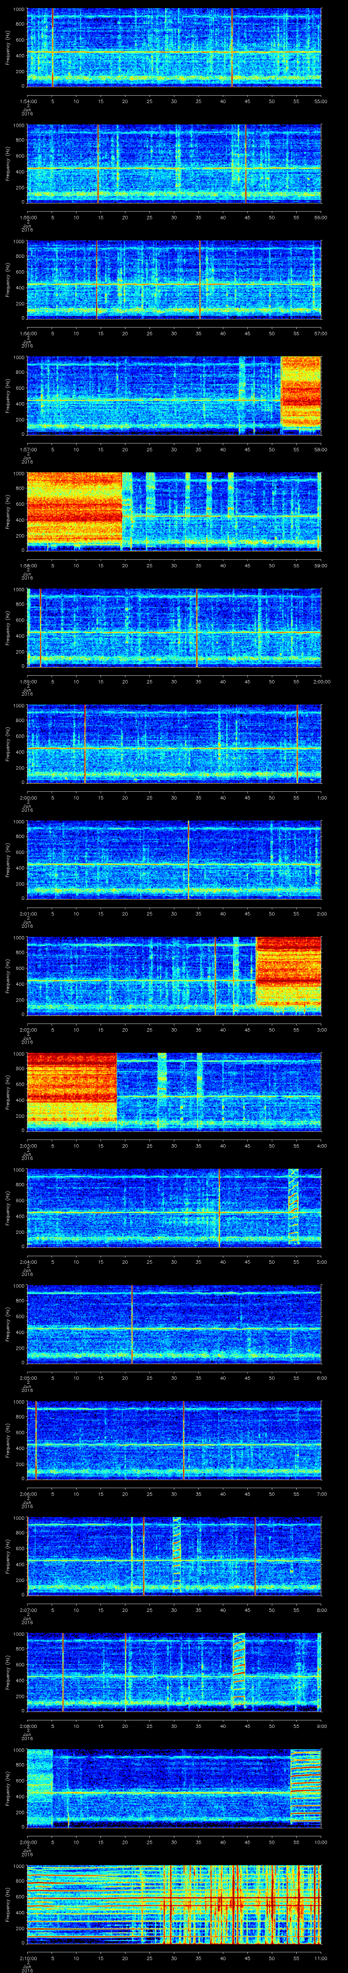The image size is (348, 1973).
Task: Click the '55:00' end time label
Action: (x=320, y=100)
